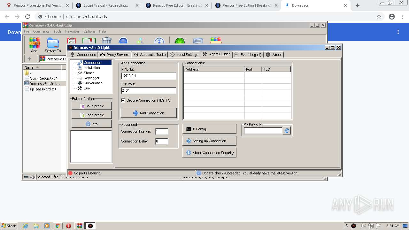Select Installation in builder tree
Screen dimensions: 409x230
coord(92,68)
